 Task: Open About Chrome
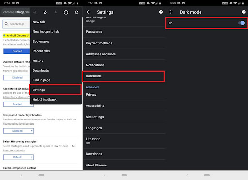[x=124, y=165]
